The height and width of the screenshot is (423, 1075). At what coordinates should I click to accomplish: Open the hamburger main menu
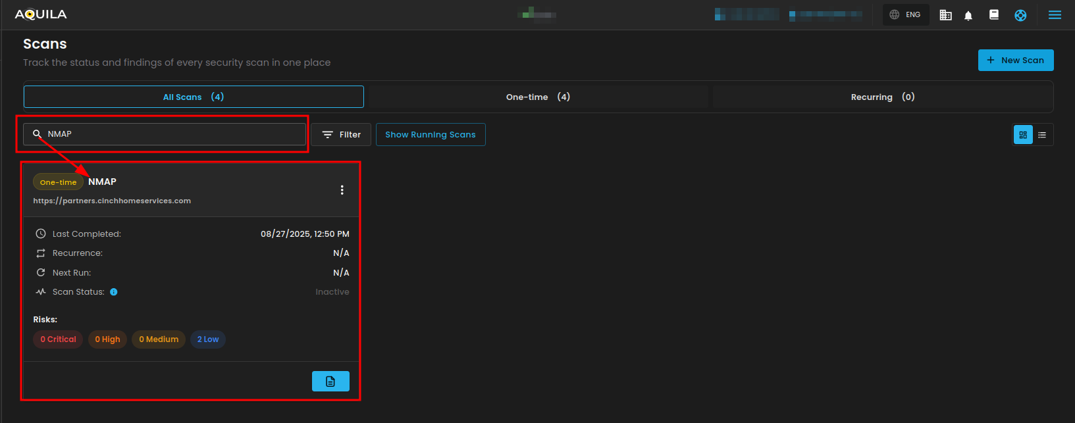[x=1055, y=15]
